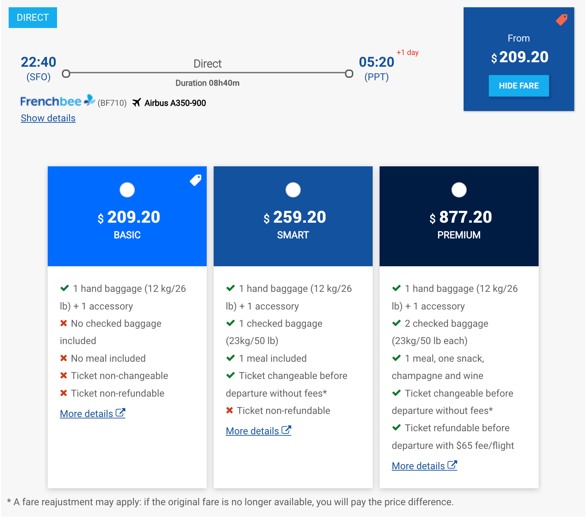Click the orange price tag icon
This screenshot has height=518, width=587.
(561, 20)
